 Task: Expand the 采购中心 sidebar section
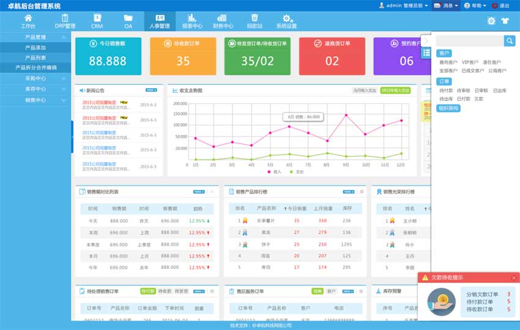(x=35, y=78)
